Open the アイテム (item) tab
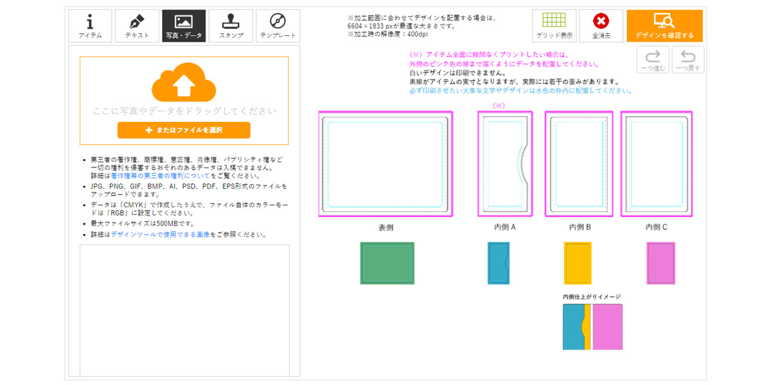The image size is (771, 385). pyautogui.click(x=90, y=26)
